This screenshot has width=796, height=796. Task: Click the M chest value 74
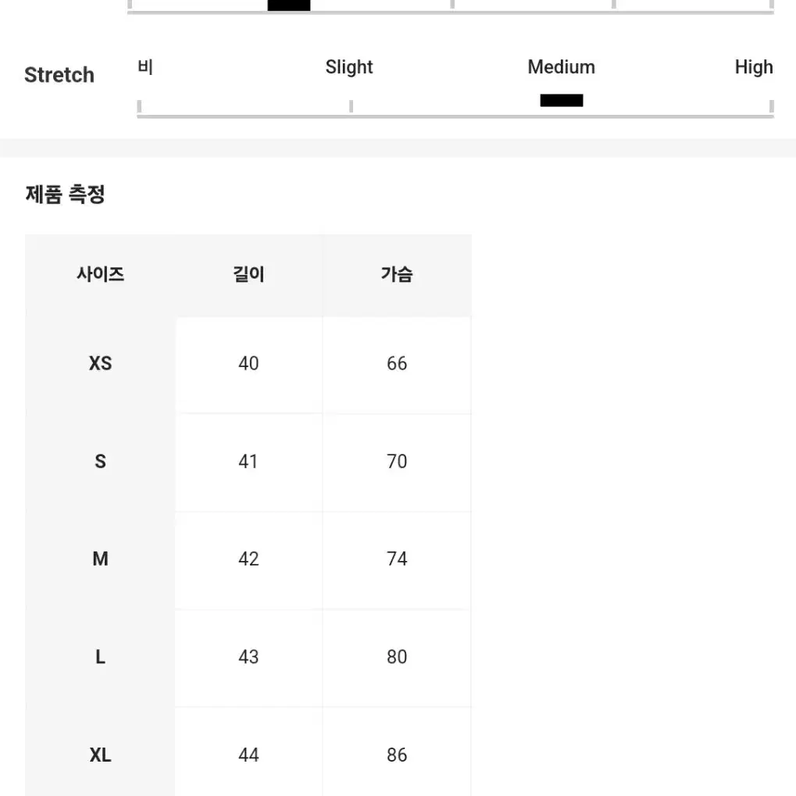pyautogui.click(x=397, y=559)
